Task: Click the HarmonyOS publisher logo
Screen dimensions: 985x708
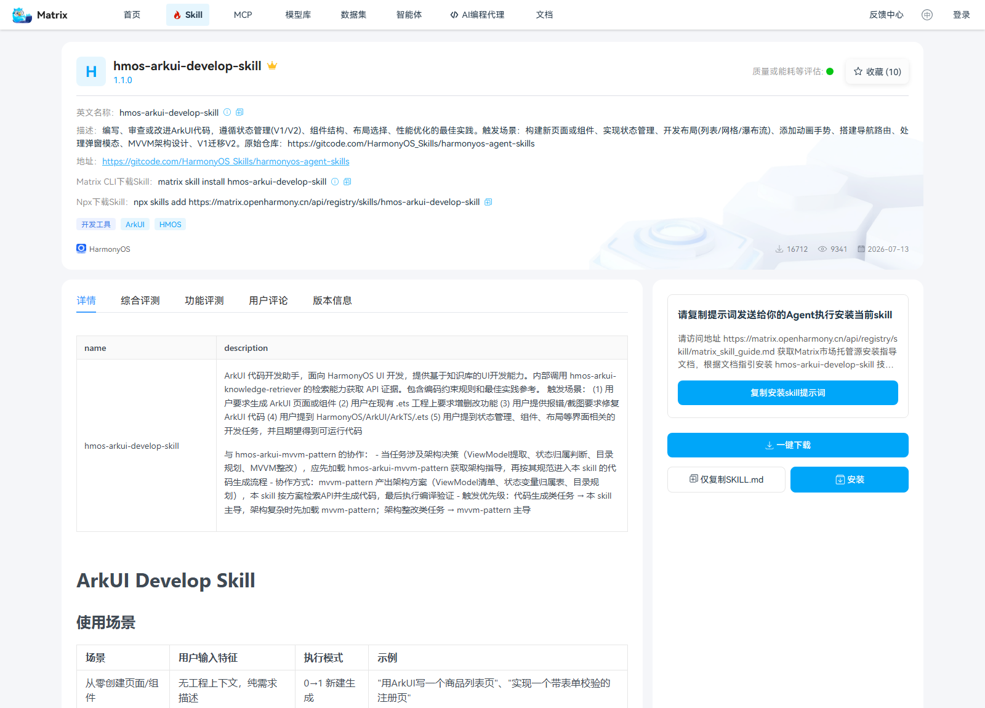Action: (x=81, y=248)
